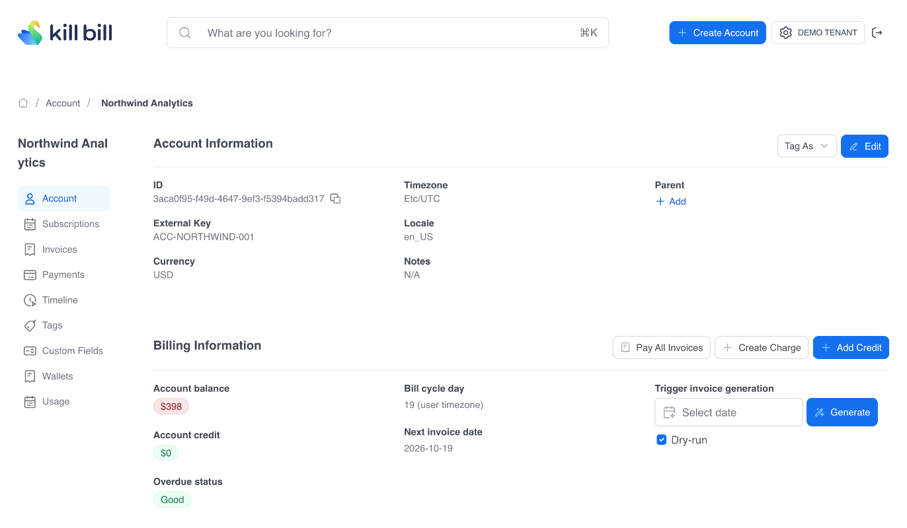Click the gear icon beside Demo Tenant
This screenshot has width=907, height=528.
pos(785,33)
